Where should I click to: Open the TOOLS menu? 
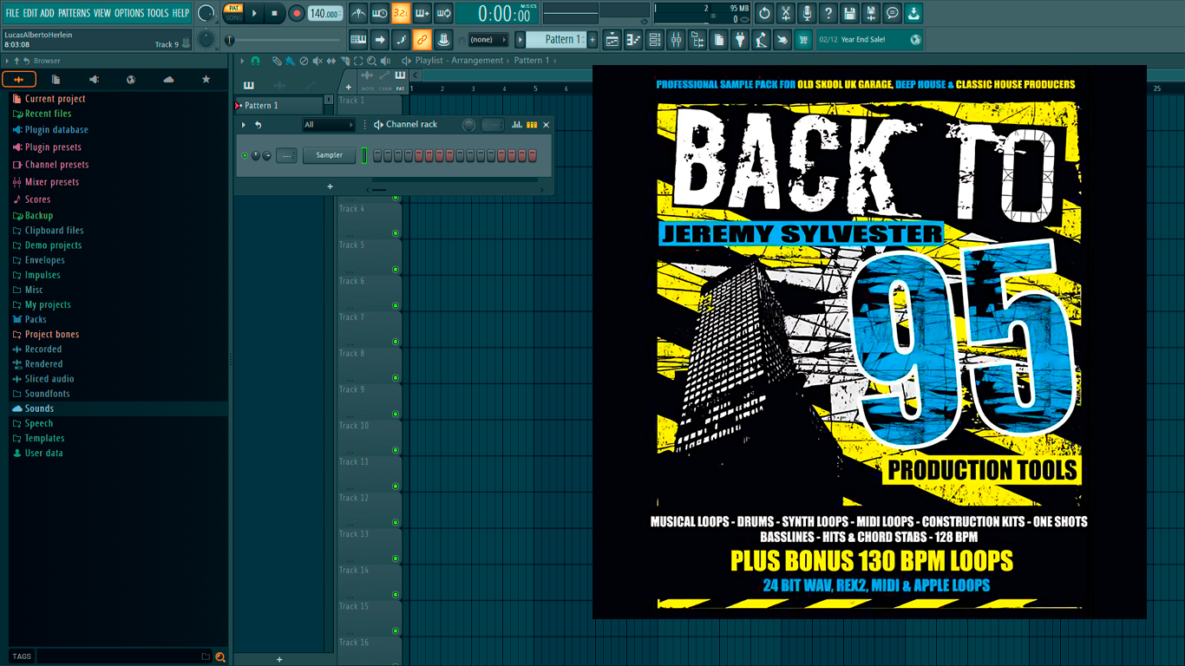(x=158, y=13)
